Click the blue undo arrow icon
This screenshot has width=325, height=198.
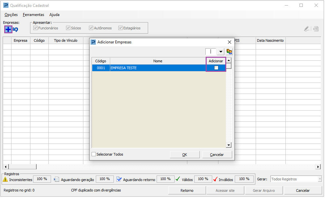pos(16,30)
